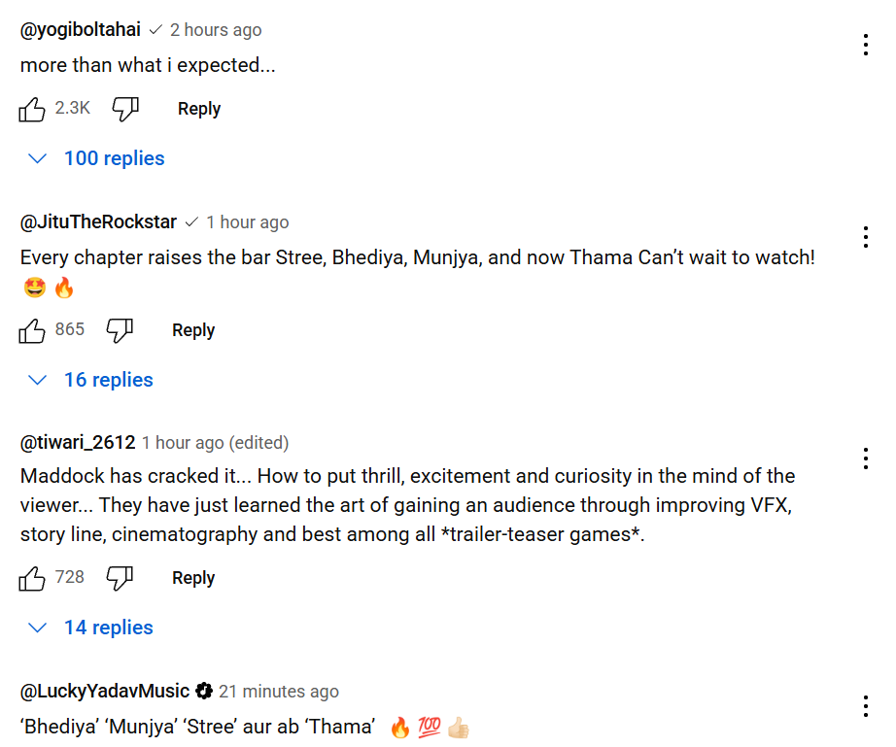The width and height of the screenshot is (896, 747).
Task: Expand the 100 replies thread
Action: [96, 158]
